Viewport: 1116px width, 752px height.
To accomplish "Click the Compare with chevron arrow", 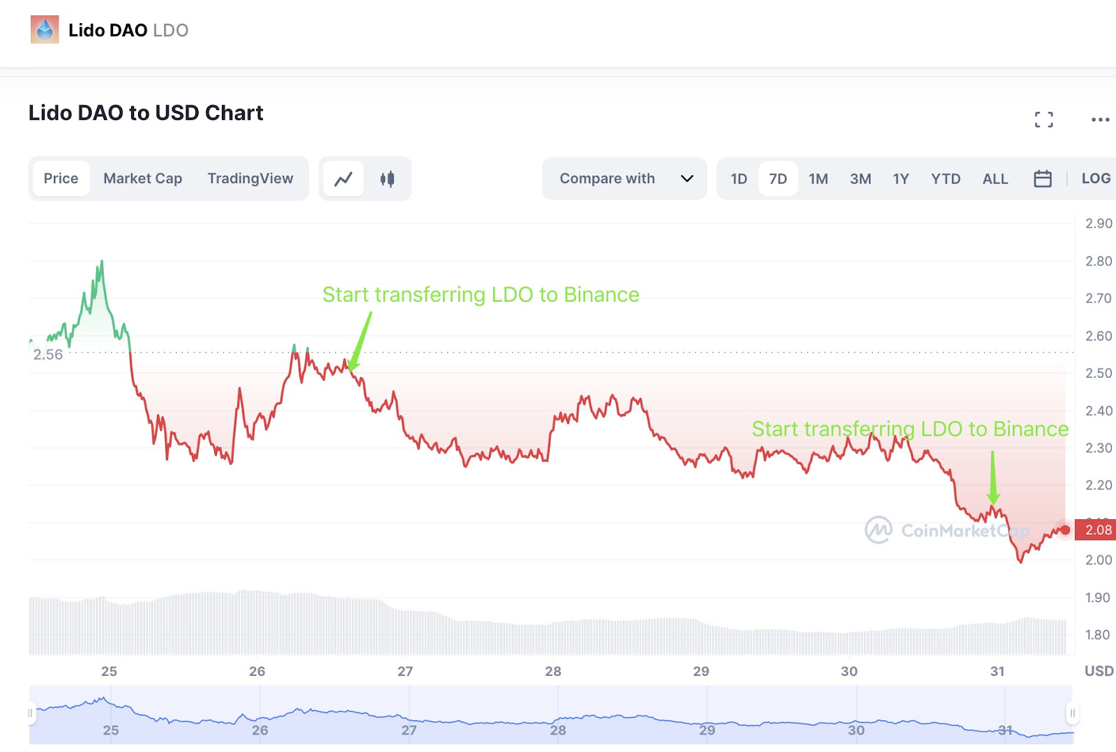I will pos(687,178).
